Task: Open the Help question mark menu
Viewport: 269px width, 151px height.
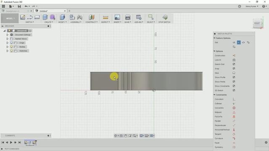Action: tap(264, 6)
